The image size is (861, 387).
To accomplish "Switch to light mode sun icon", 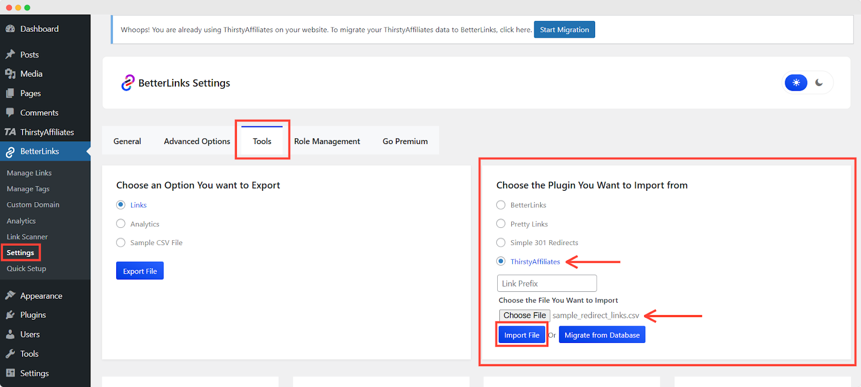I will coord(796,83).
